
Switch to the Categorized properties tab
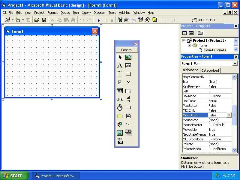click(210, 70)
